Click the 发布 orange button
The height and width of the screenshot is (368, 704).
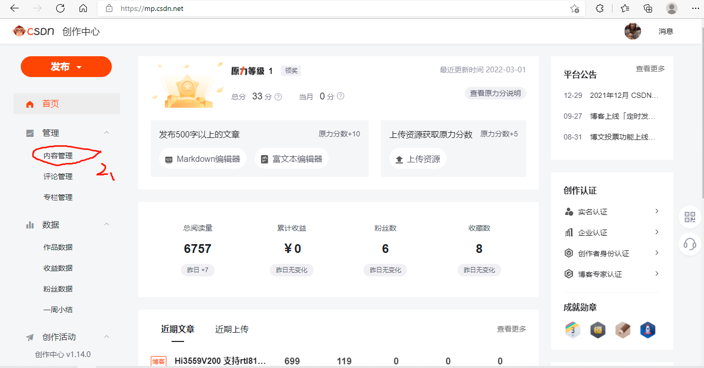[x=66, y=67]
